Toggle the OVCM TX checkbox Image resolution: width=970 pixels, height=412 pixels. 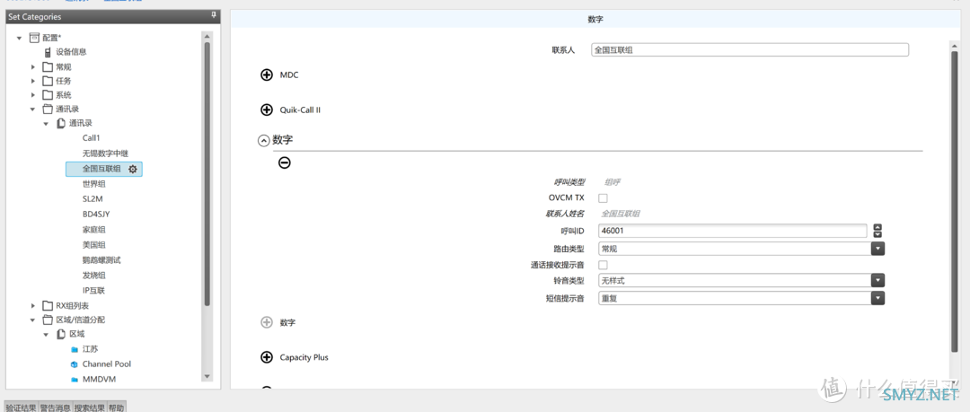(x=604, y=198)
